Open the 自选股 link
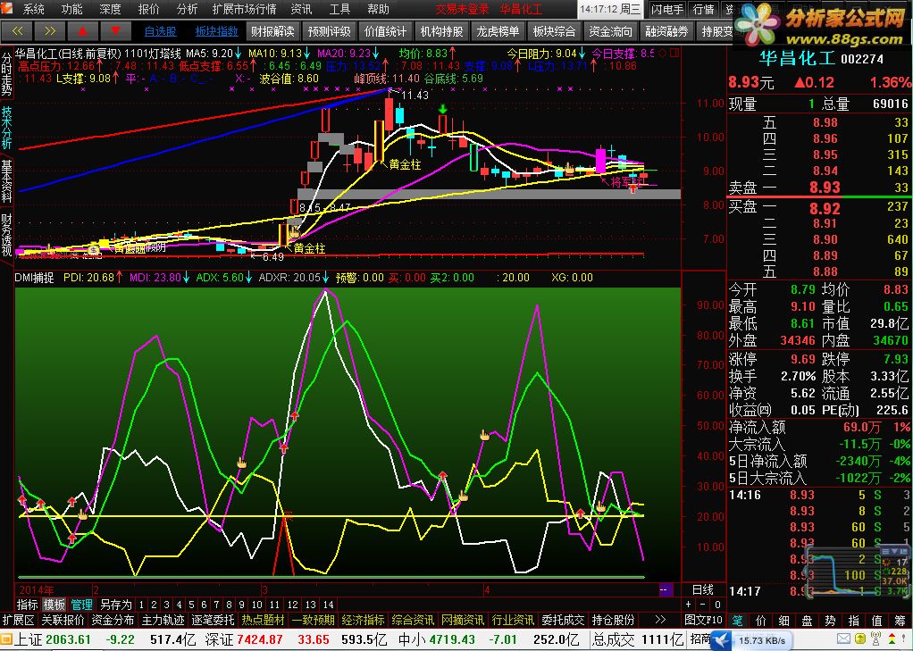This screenshot has height=651, width=913. click(160, 31)
